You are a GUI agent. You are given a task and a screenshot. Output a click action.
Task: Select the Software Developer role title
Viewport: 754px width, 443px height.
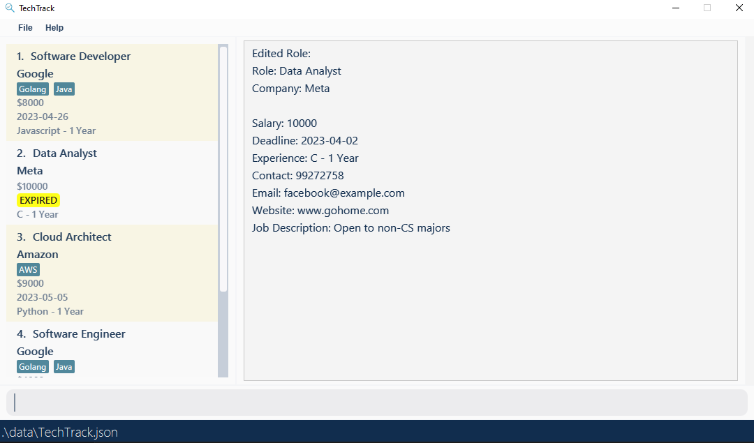pos(80,57)
